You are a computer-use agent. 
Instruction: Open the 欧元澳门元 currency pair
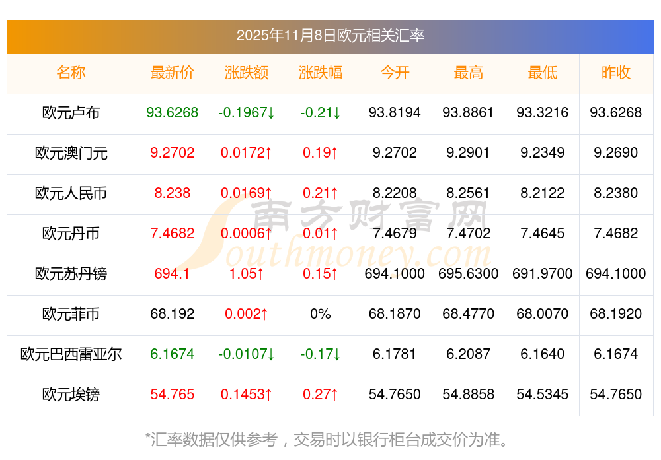pyautogui.click(x=71, y=153)
